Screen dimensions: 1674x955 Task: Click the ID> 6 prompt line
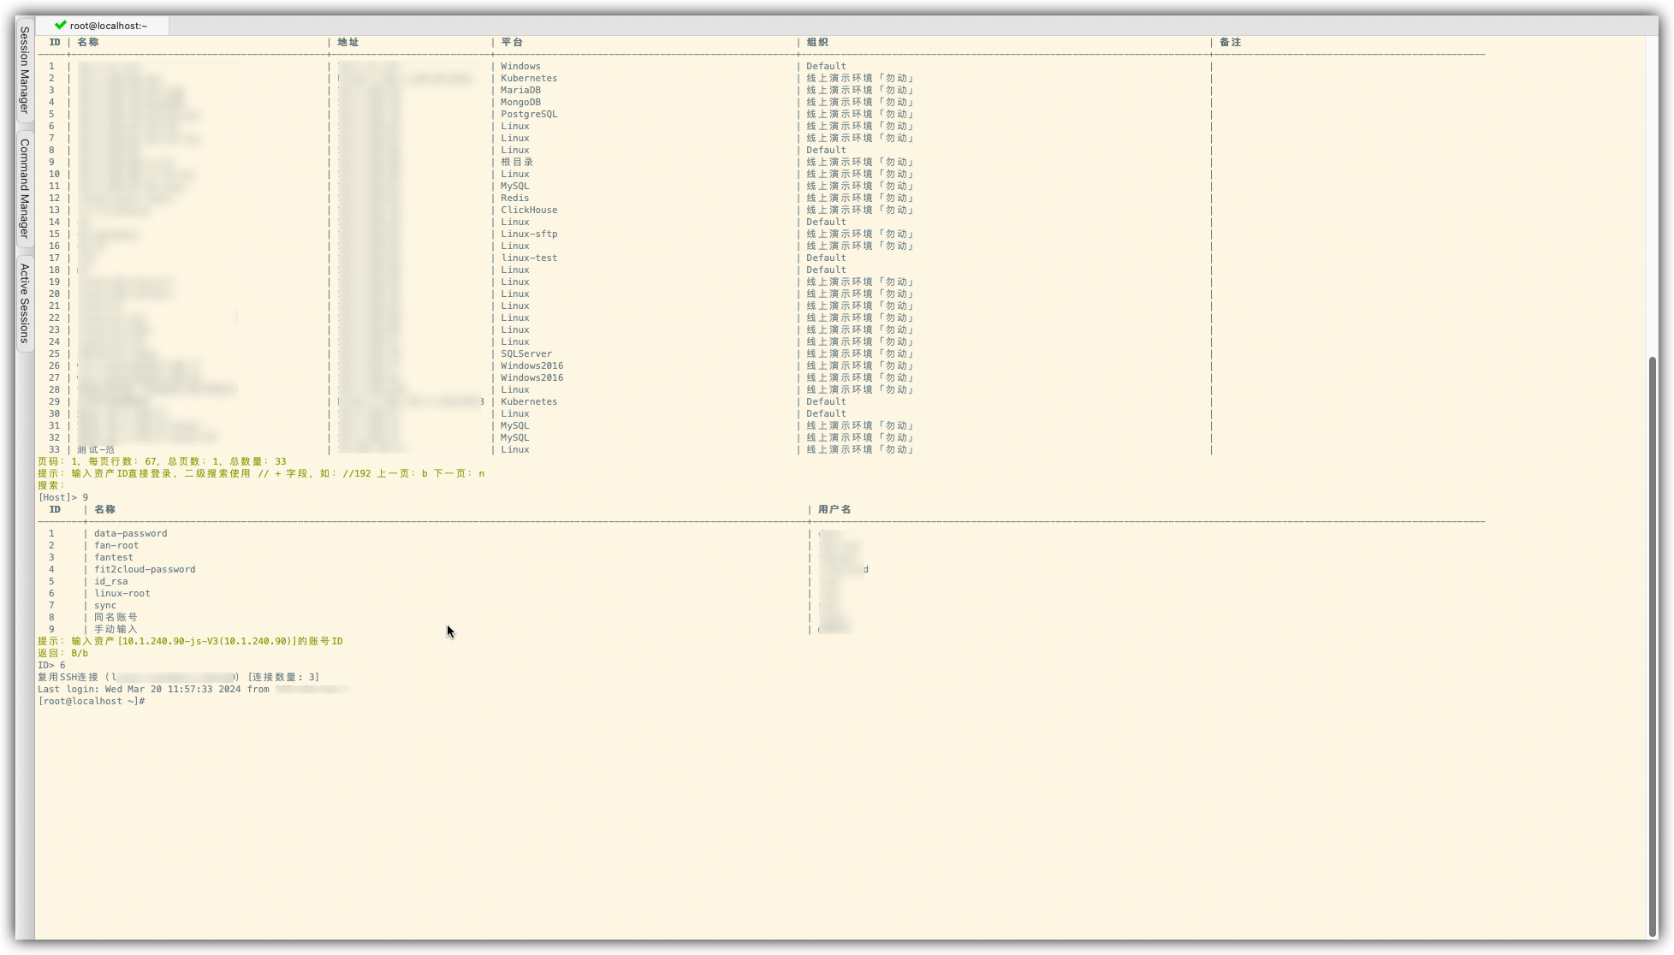51,665
